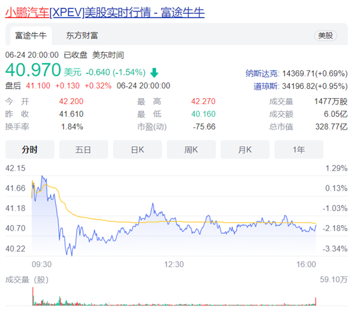Click the -3.34% percent axis label

pos(335,248)
